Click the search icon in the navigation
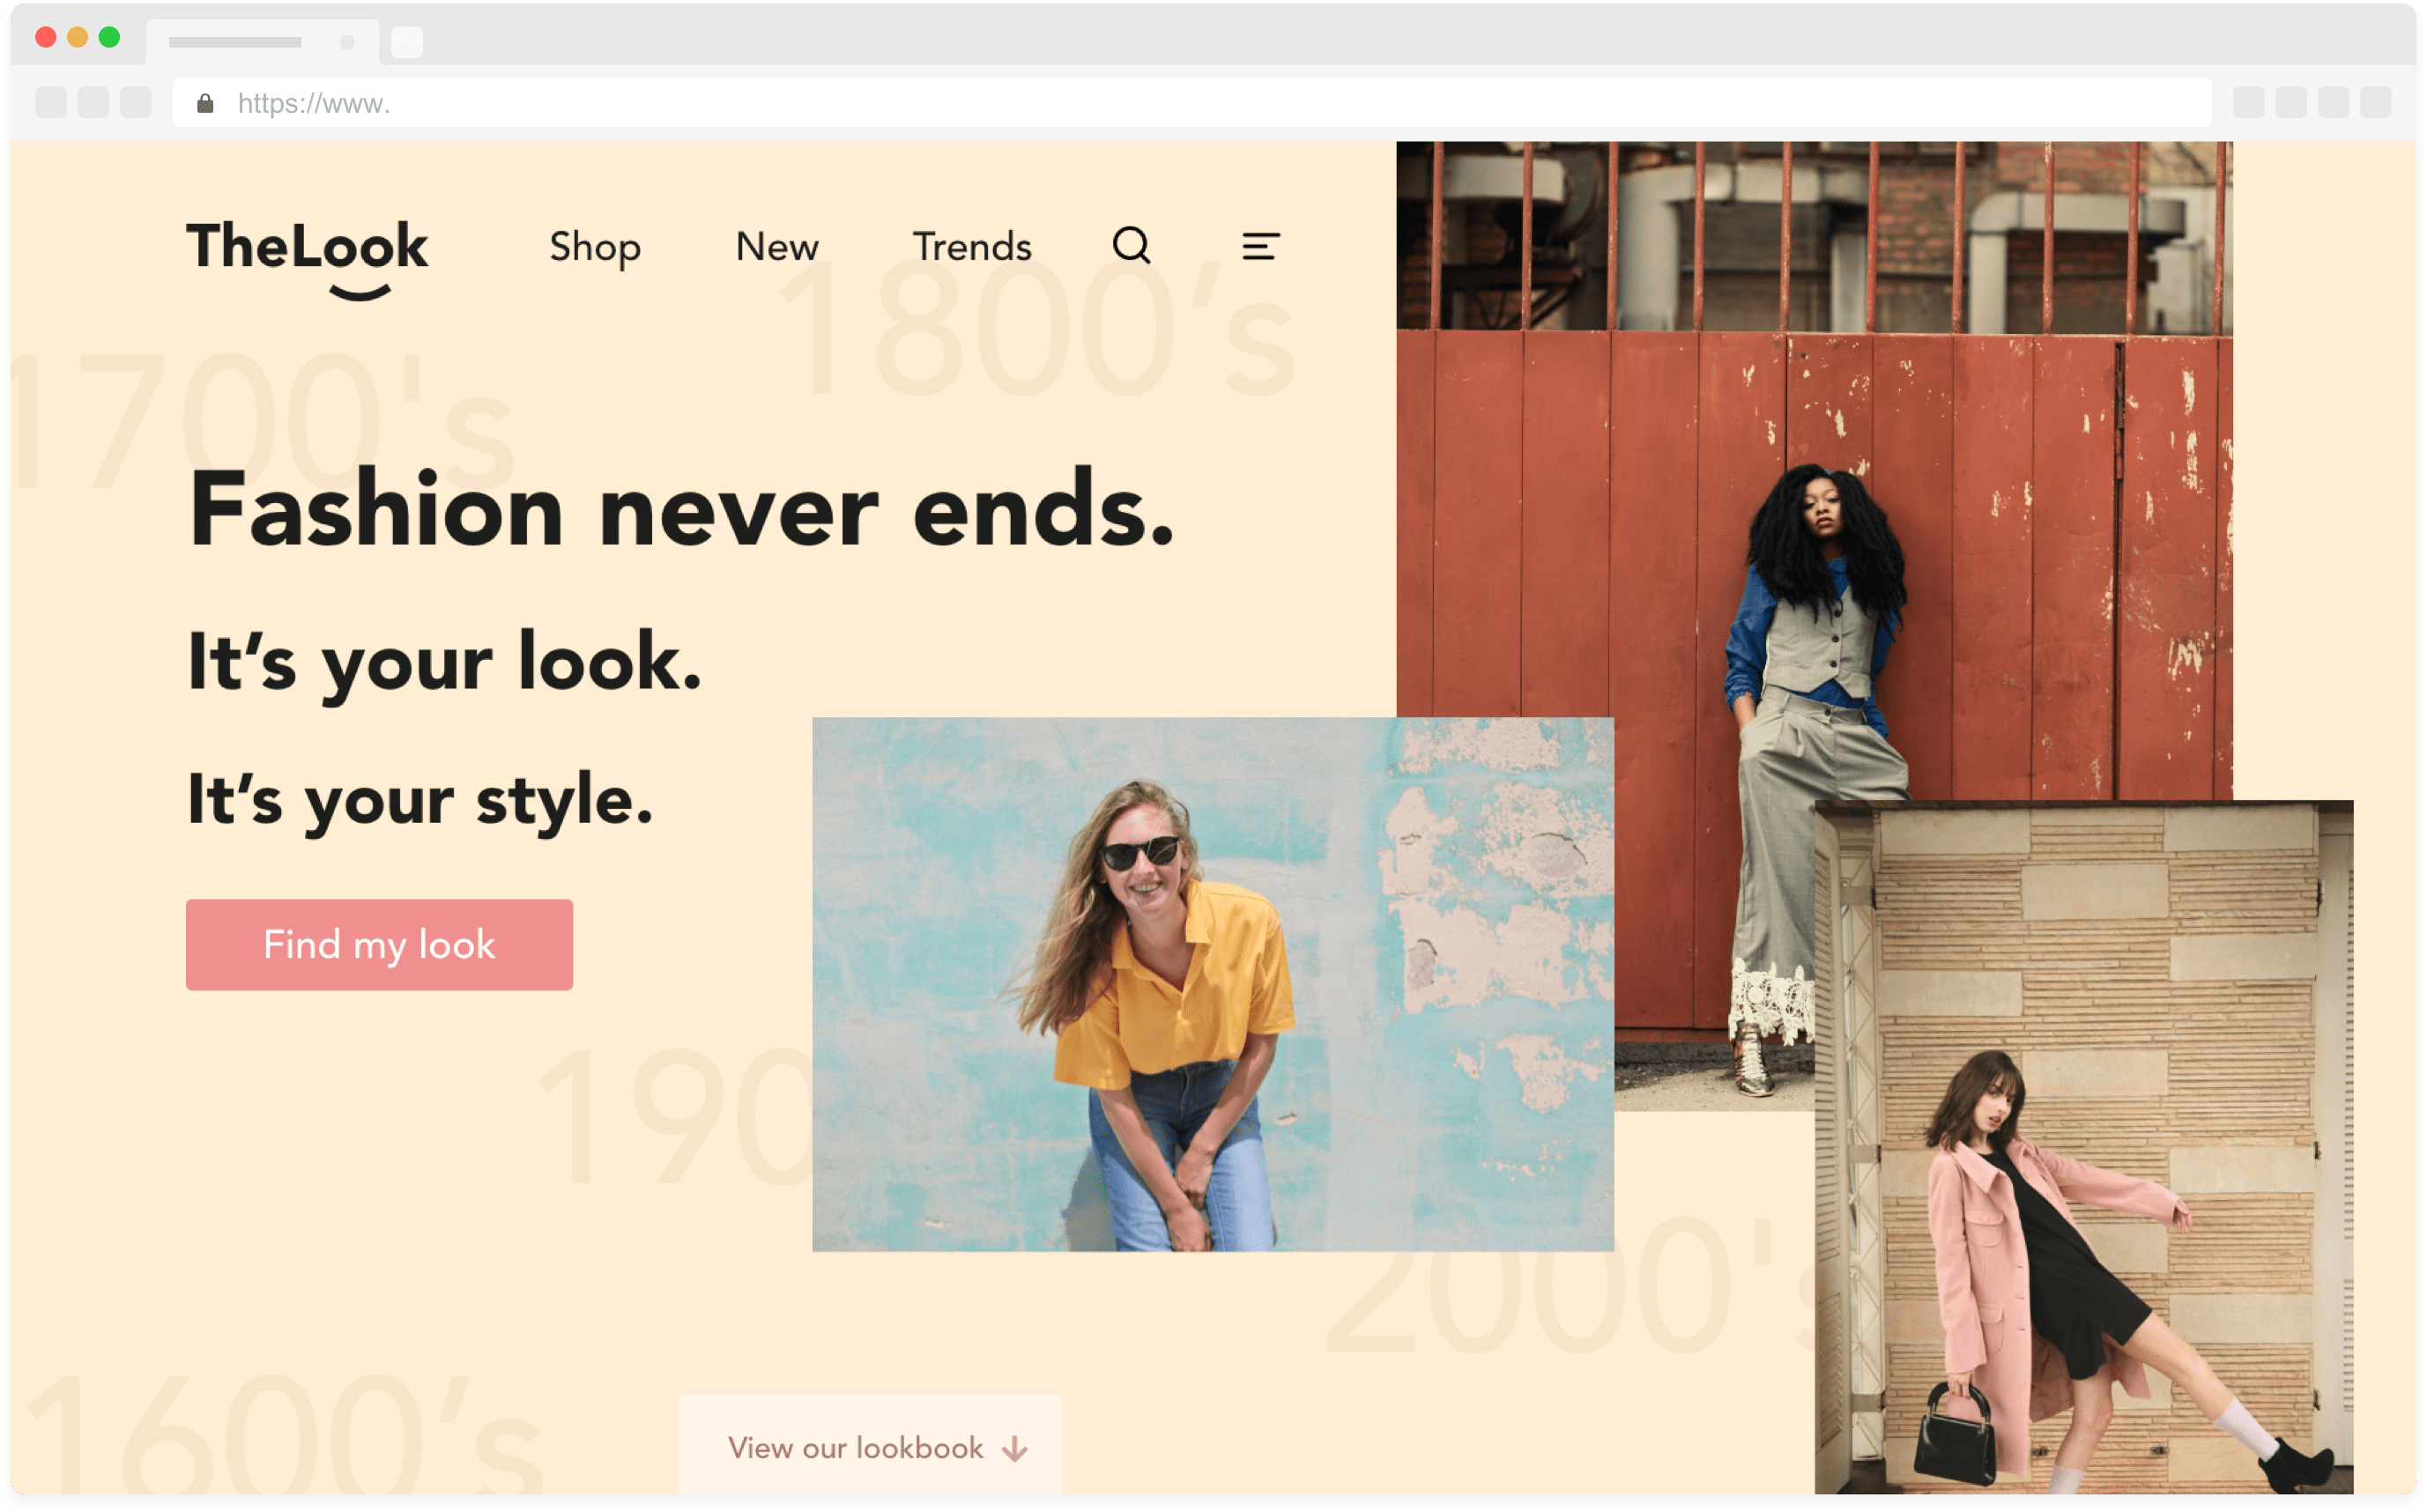2427x1512 pixels. click(1132, 244)
